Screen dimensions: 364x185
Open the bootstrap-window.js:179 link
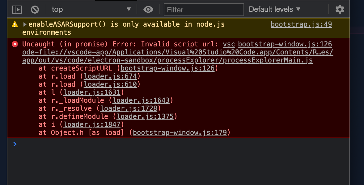click(x=180, y=132)
